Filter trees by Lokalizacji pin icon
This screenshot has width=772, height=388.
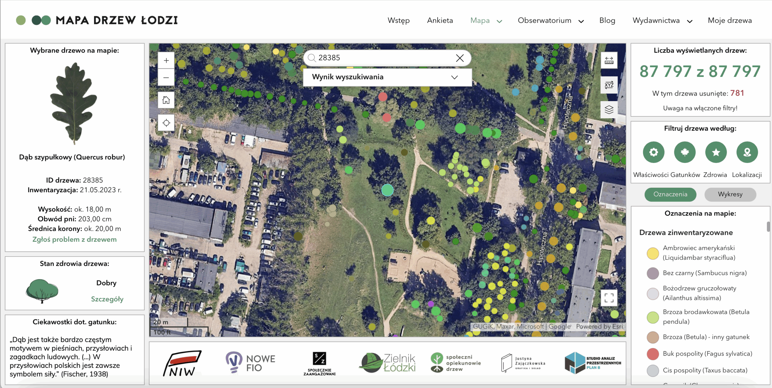(747, 152)
